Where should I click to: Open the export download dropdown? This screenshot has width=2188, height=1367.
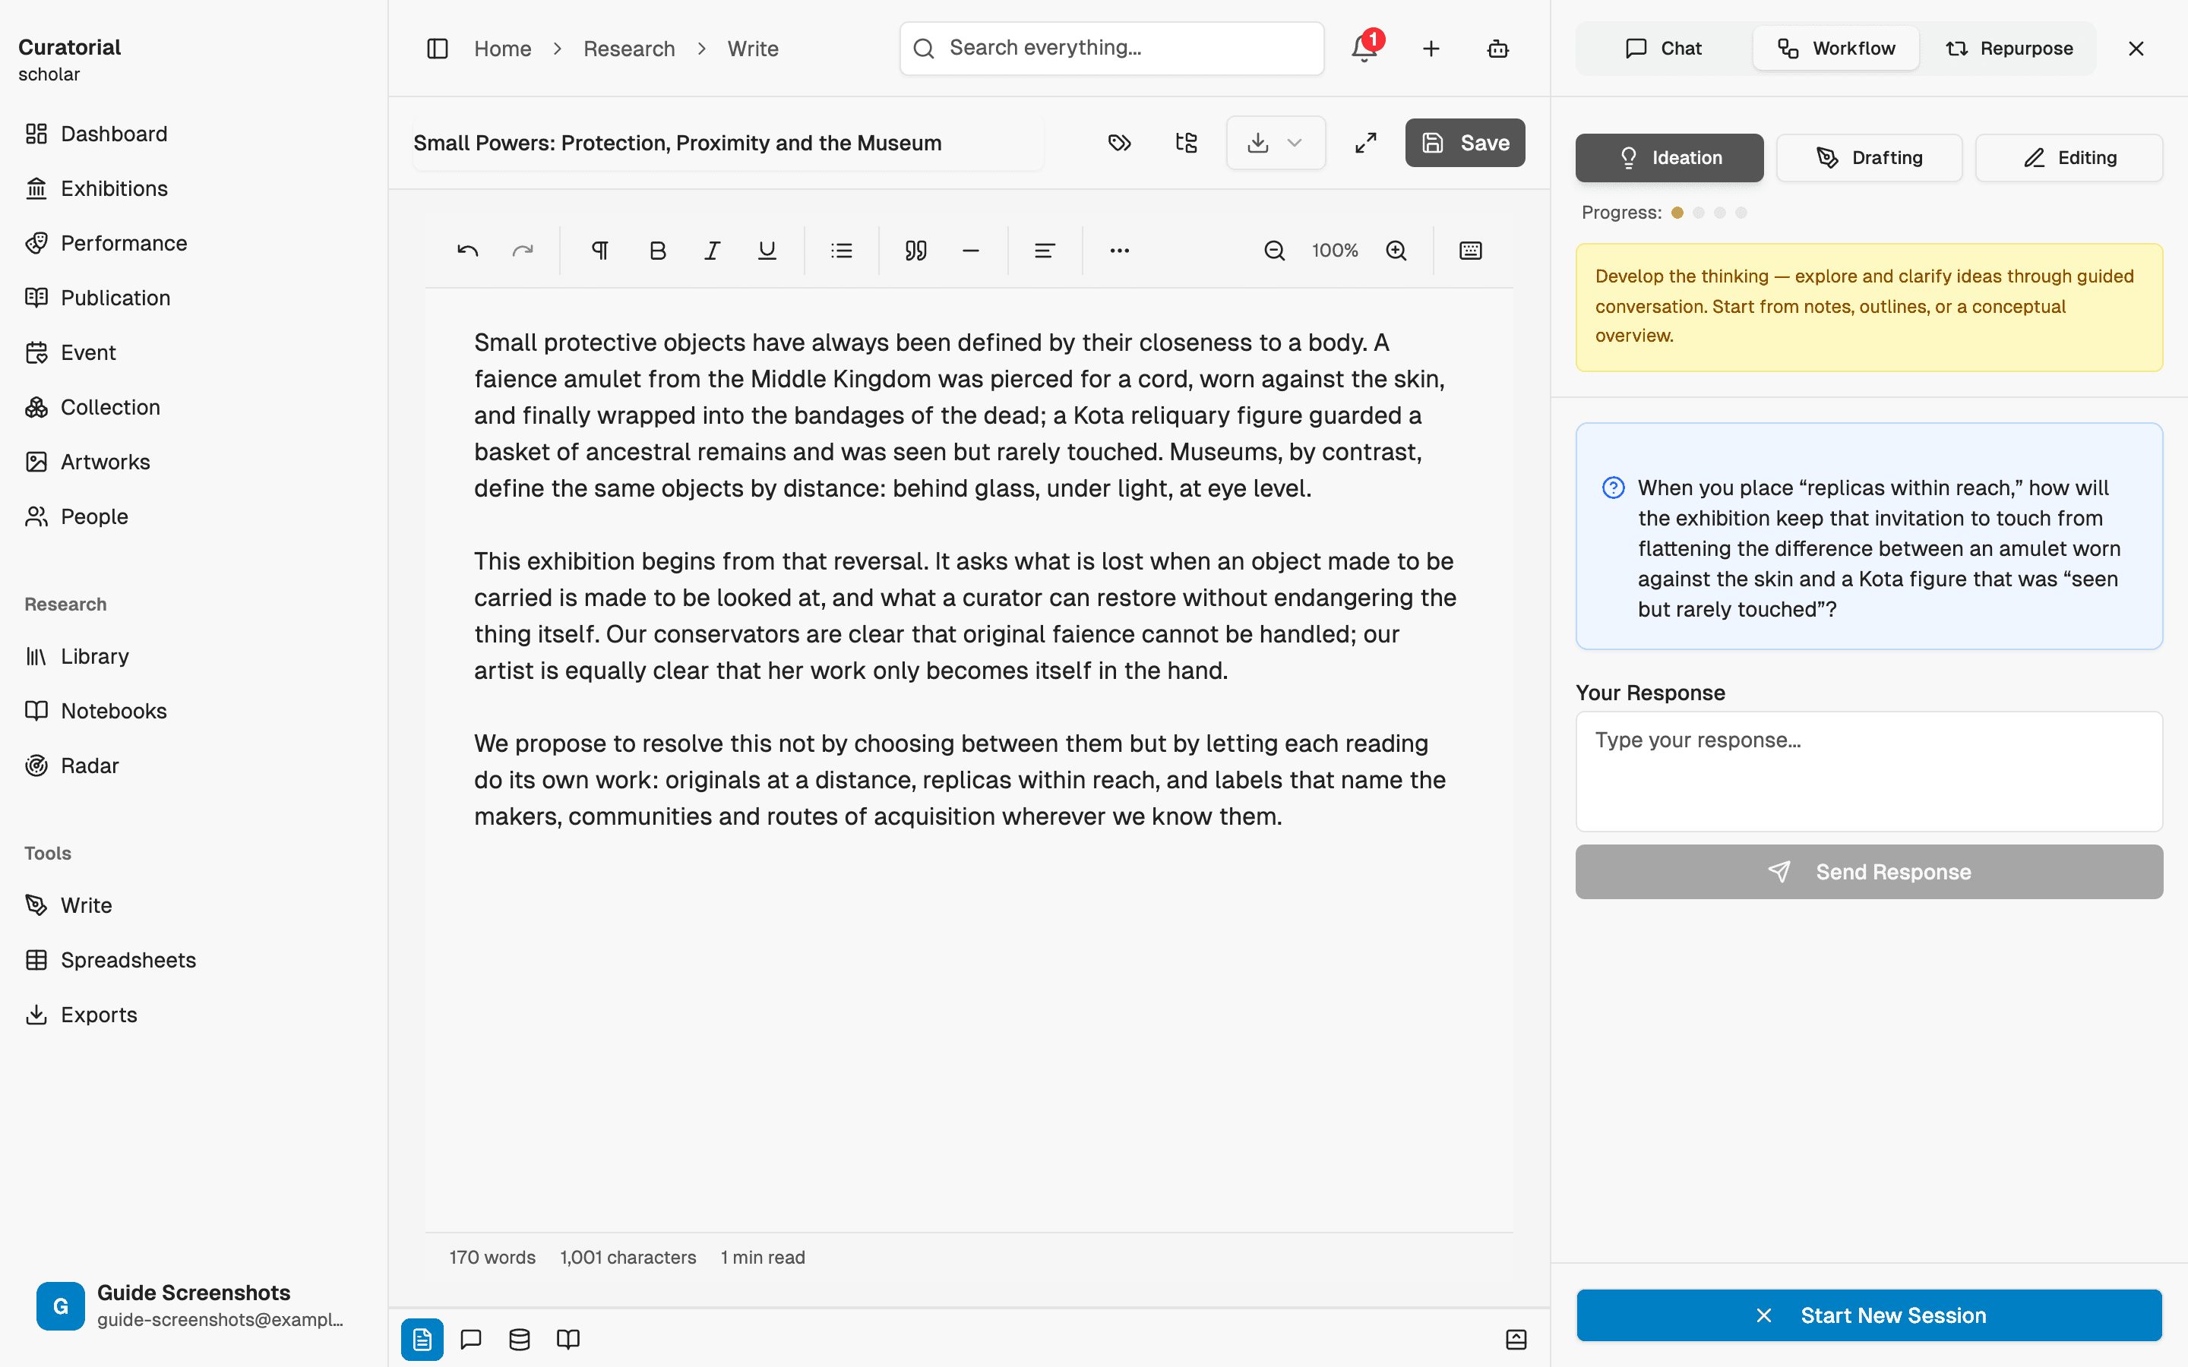pos(1276,143)
